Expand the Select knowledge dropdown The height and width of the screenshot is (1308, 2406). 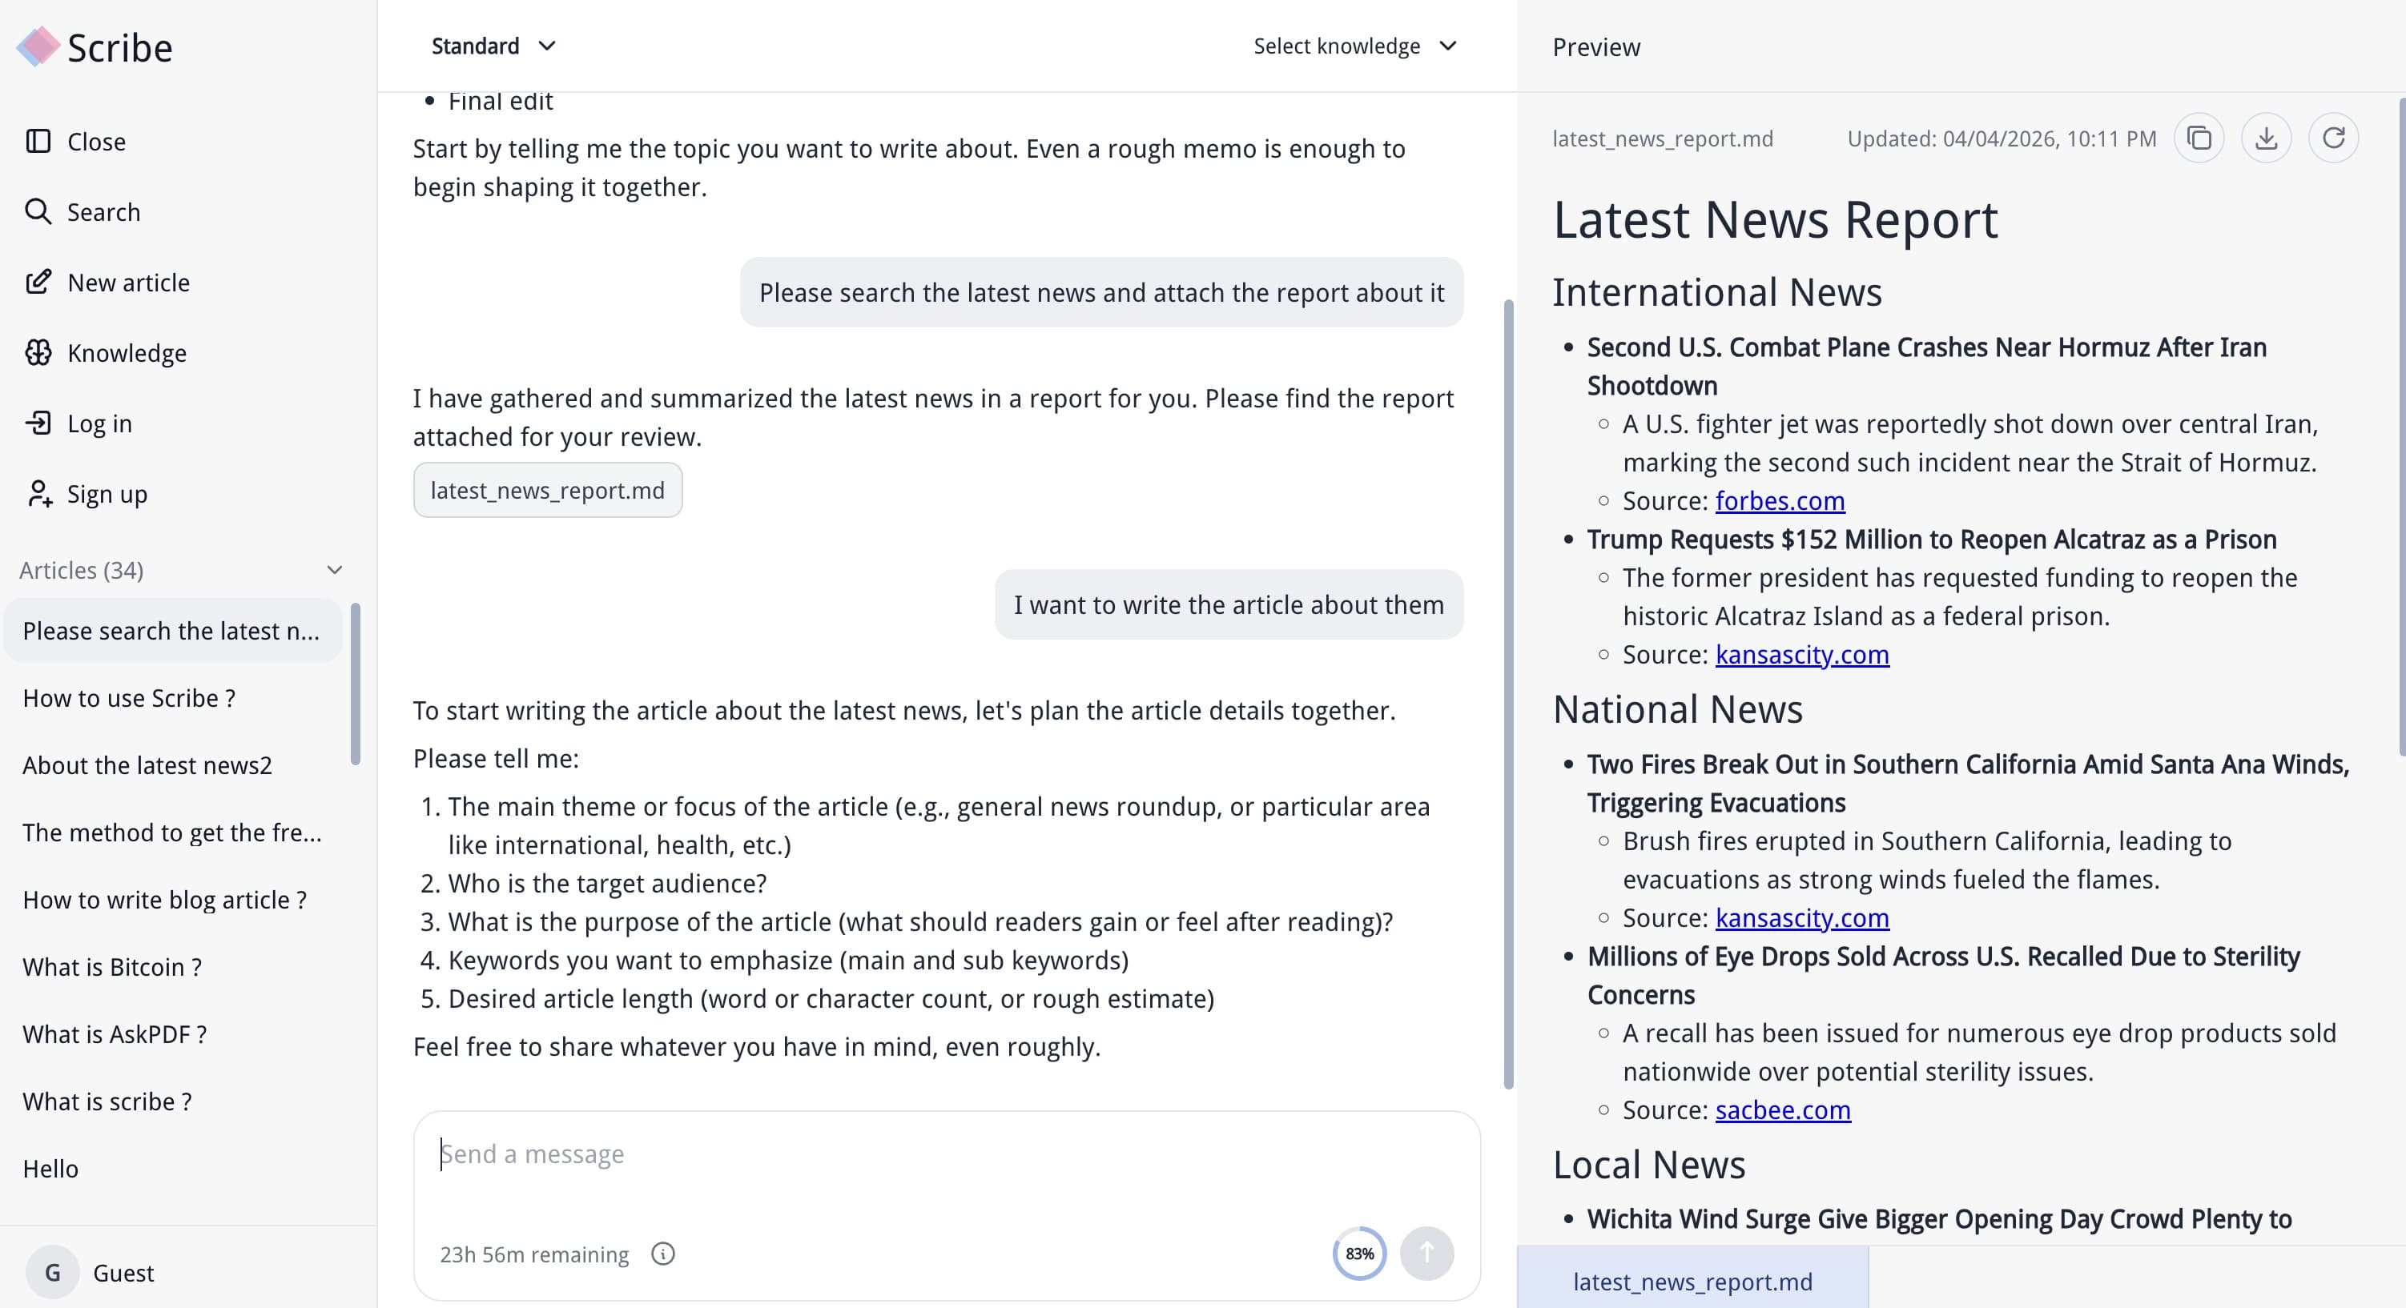[x=1354, y=46]
